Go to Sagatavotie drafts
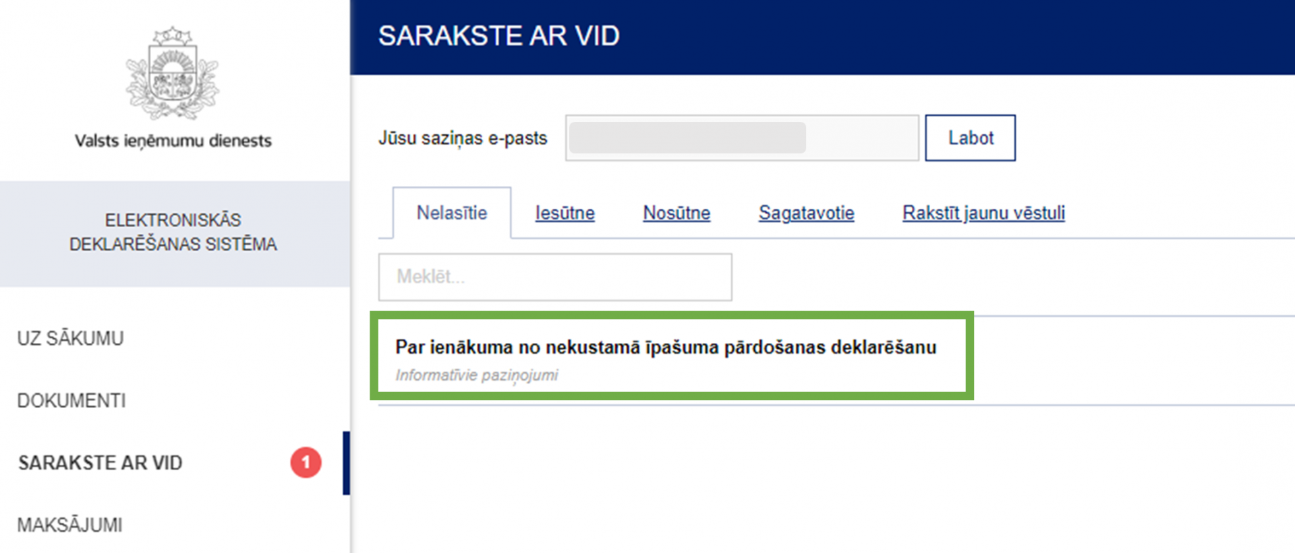This screenshot has height=553, width=1295. coord(806,213)
